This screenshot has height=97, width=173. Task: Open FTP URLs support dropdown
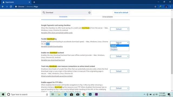pos(119,88)
